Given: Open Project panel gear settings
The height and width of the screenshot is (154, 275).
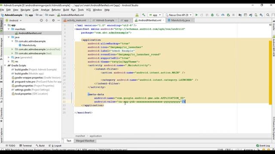Looking at the screenshot, I should pyautogui.click(x=53, y=21).
